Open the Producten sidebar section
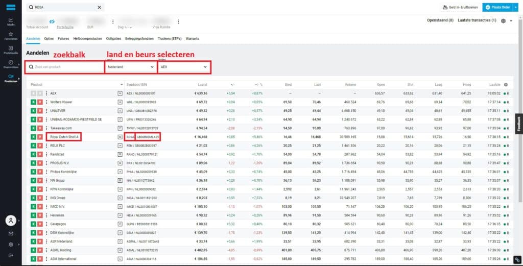523x266 pixels. point(11,78)
